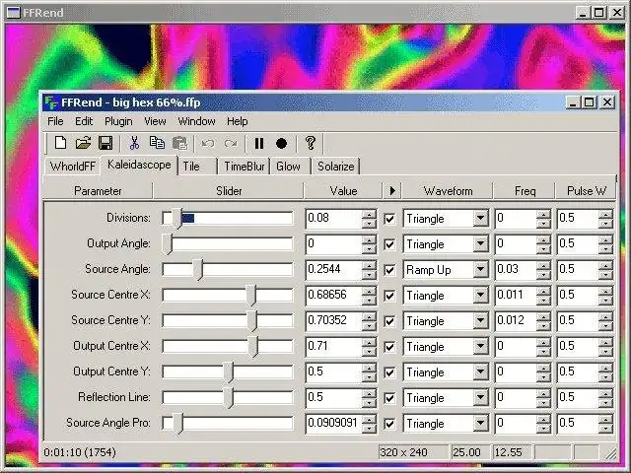Click the Source Angle Freq field 0.03
Viewport: 631px width, 473px height.
pyautogui.click(x=516, y=269)
